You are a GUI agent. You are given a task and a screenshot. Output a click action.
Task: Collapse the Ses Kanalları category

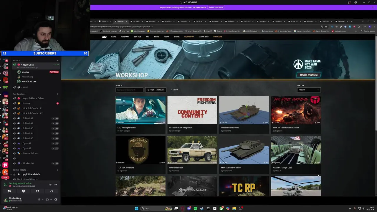(19, 94)
